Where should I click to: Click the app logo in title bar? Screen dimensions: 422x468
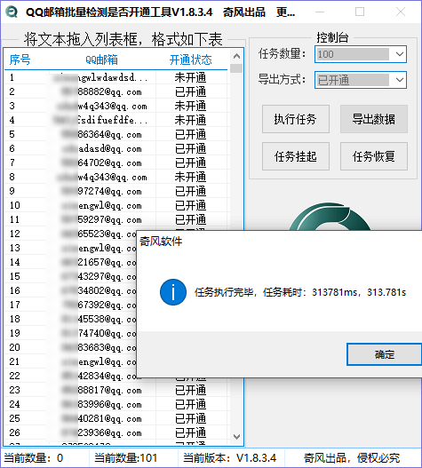(12, 12)
